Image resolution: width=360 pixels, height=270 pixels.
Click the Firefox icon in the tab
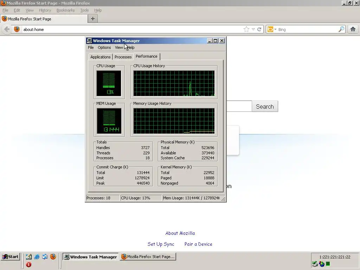pos(4,19)
